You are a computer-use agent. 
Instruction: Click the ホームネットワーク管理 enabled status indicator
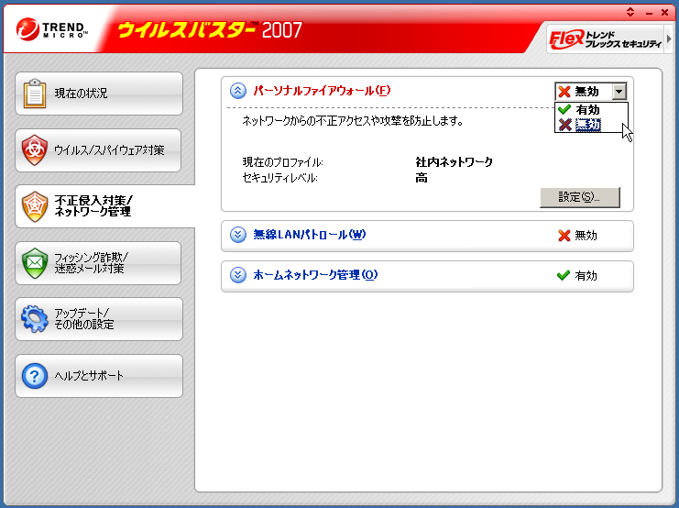577,275
